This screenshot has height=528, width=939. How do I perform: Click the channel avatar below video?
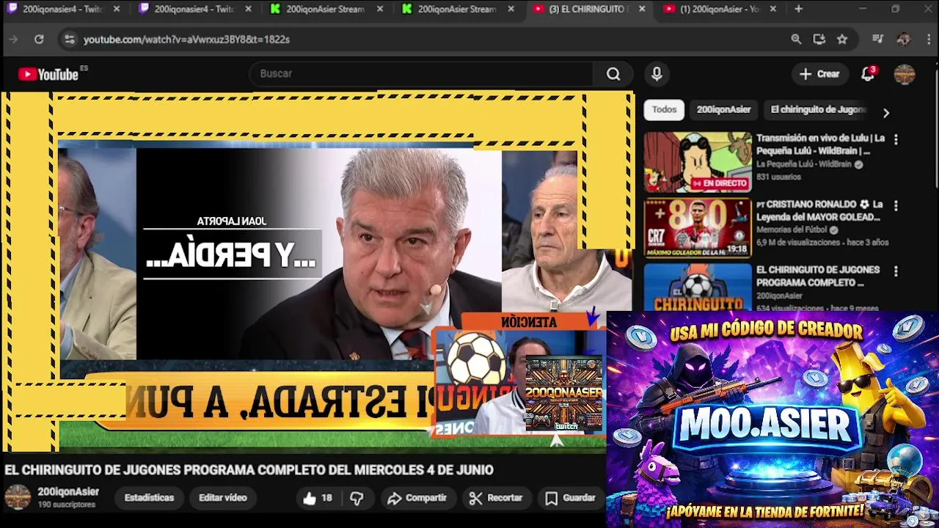pos(18,497)
